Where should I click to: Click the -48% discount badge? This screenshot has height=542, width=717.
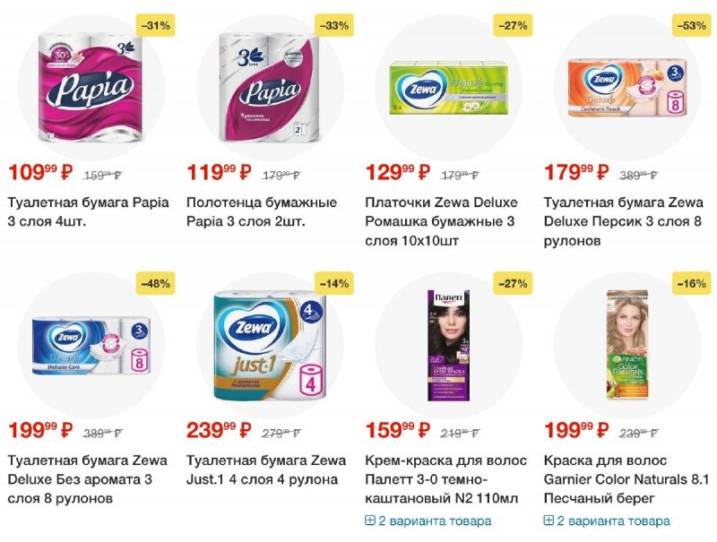tap(155, 283)
